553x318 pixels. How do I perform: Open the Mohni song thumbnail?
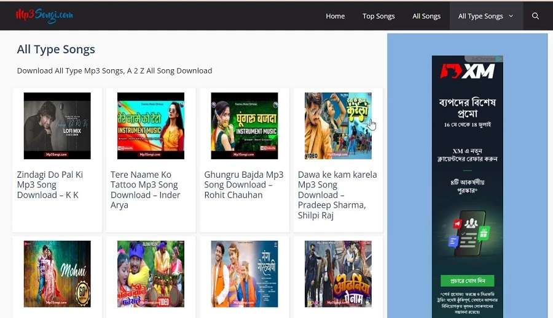pyautogui.click(x=57, y=274)
